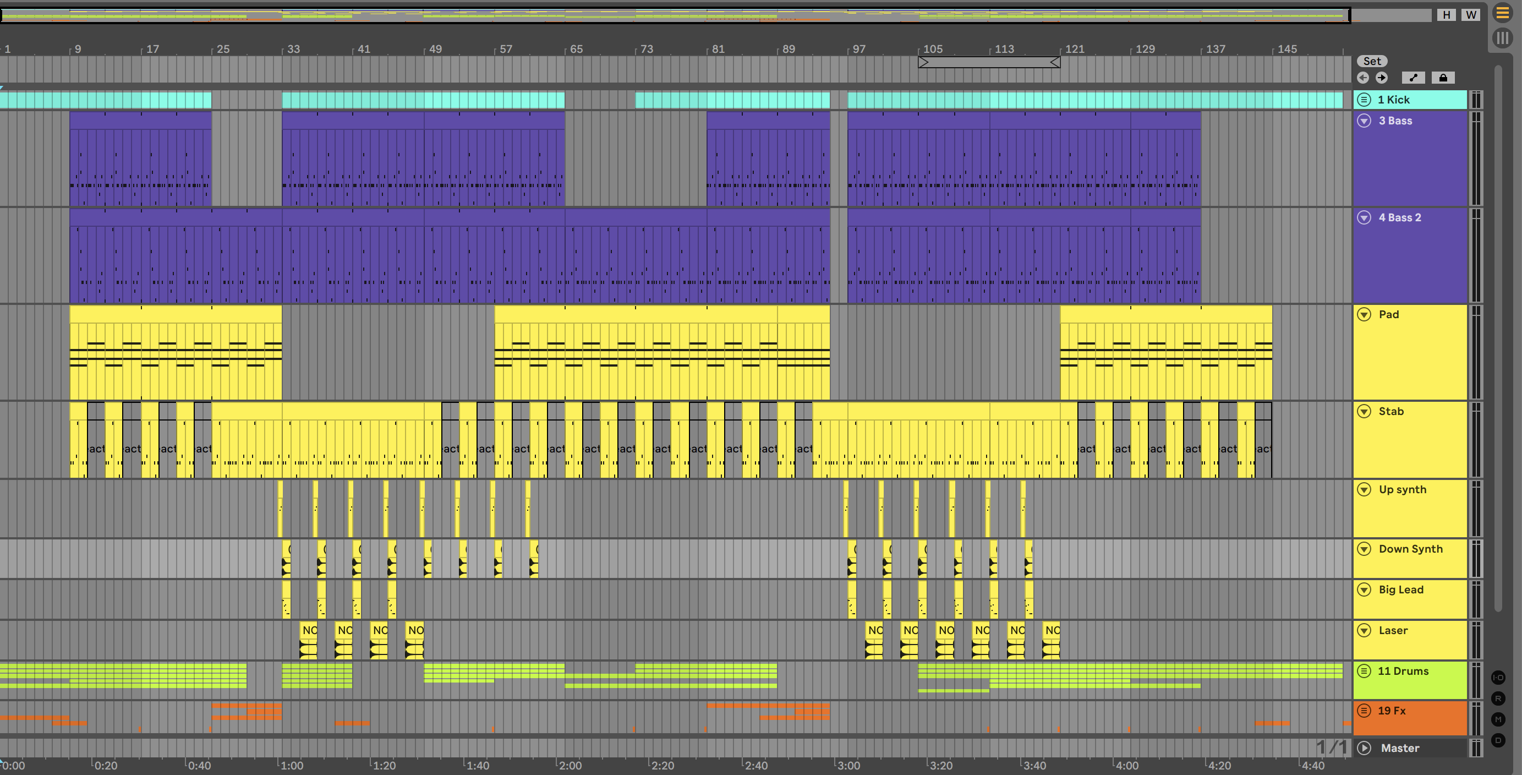
Task: Show the In/Out section with I-O
Action: [1498, 678]
